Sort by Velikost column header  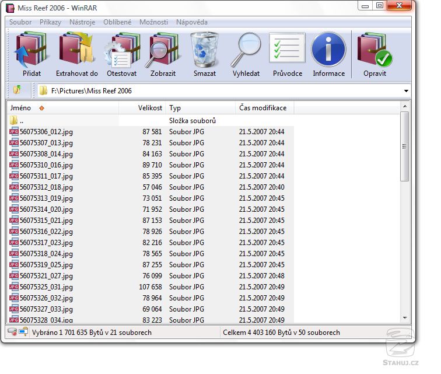(142, 108)
